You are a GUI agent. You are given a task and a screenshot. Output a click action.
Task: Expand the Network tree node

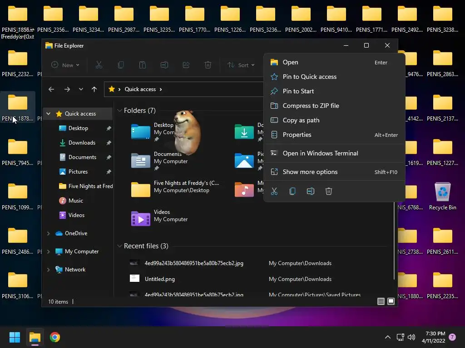(48, 269)
